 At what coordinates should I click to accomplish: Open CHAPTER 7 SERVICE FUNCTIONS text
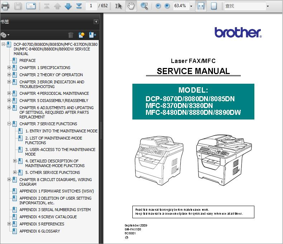(48, 124)
